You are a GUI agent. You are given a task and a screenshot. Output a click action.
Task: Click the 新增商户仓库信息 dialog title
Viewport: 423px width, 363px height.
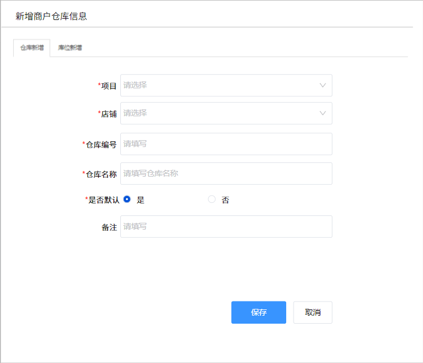coord(51,16)
